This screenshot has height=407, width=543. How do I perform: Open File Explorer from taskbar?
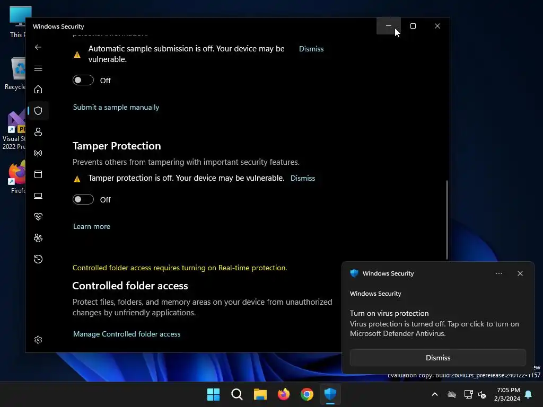click(x=260, y=394)
